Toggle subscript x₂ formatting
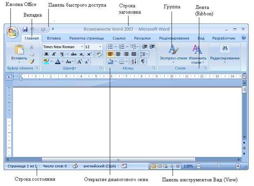Viewport: 254px width, 186px height. [82, 54]
